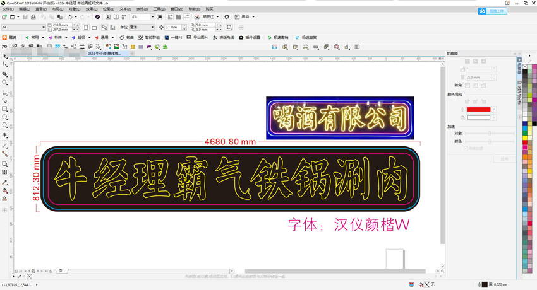Select the Transparency checker tool

(x=4, y=172)
